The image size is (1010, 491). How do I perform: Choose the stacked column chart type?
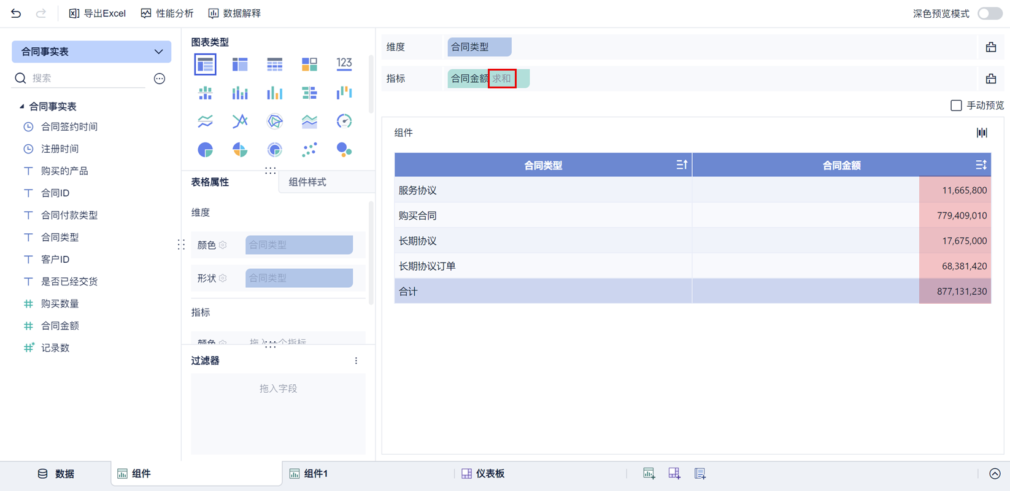(240, 93)
